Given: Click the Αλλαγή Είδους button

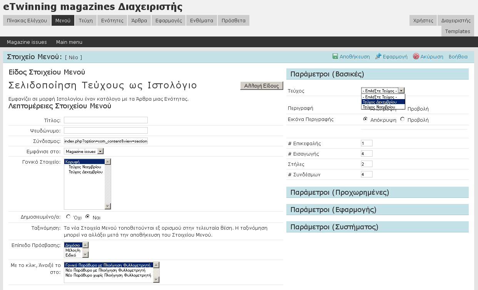Looking at the screenshot, I should click(262, 86).
